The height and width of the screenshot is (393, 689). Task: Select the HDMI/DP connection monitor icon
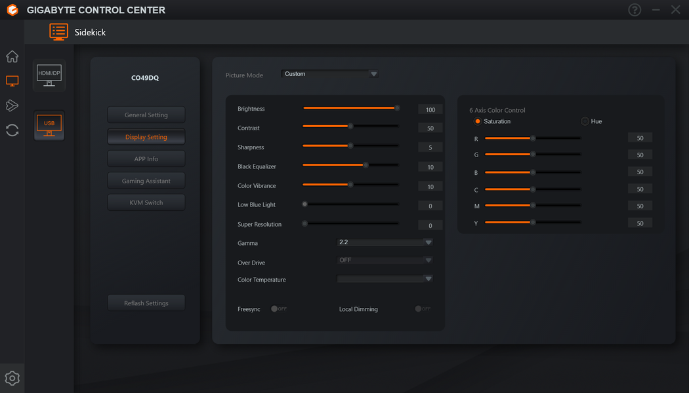pyautogui.click(x=49, y=75)
